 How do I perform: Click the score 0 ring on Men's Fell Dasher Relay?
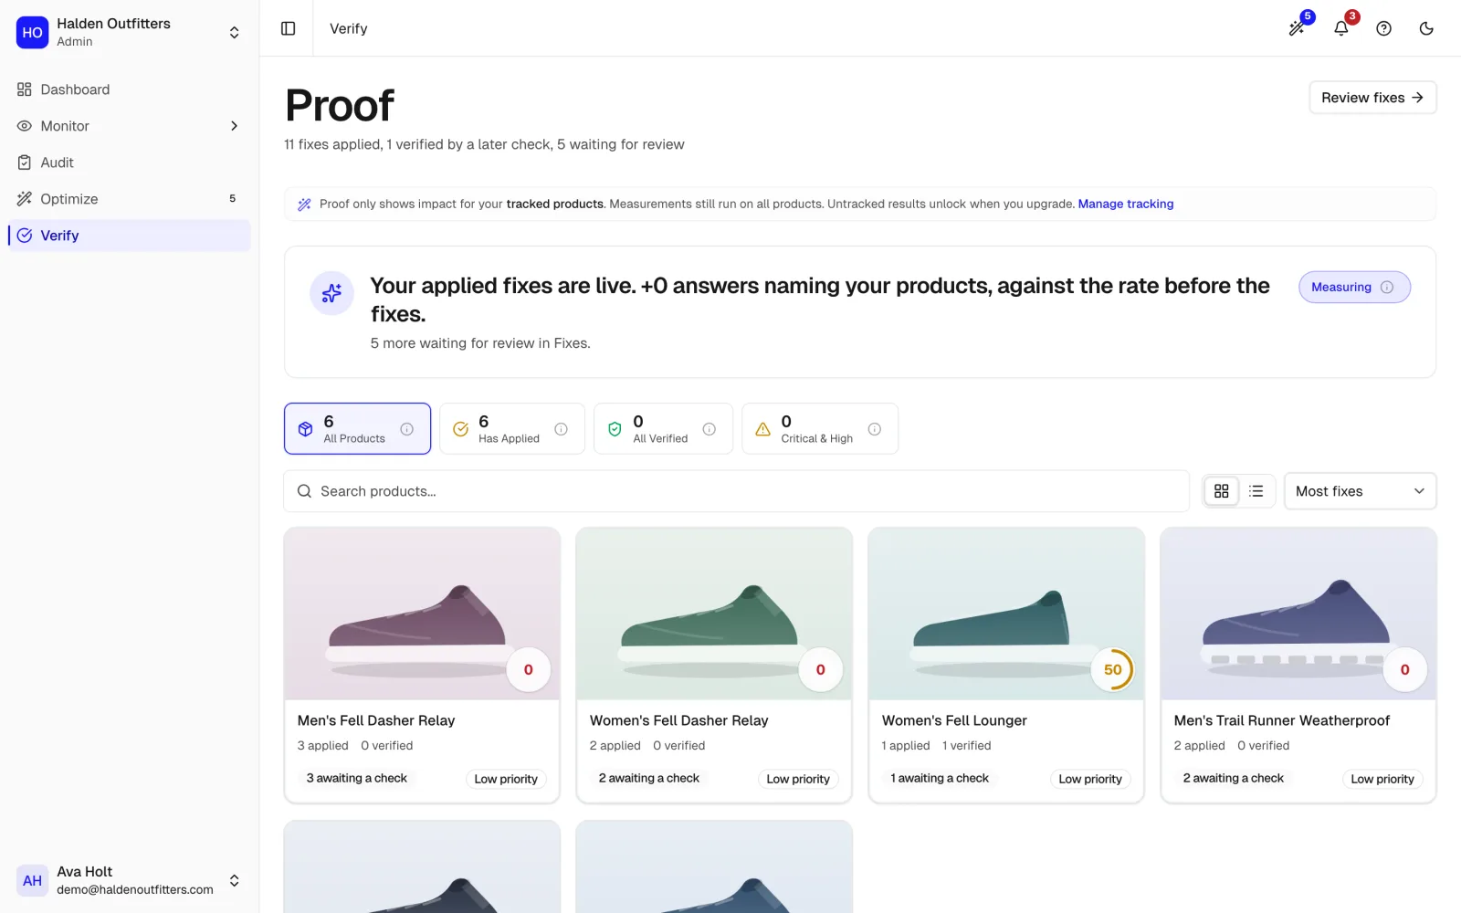[x=529, y=669]
